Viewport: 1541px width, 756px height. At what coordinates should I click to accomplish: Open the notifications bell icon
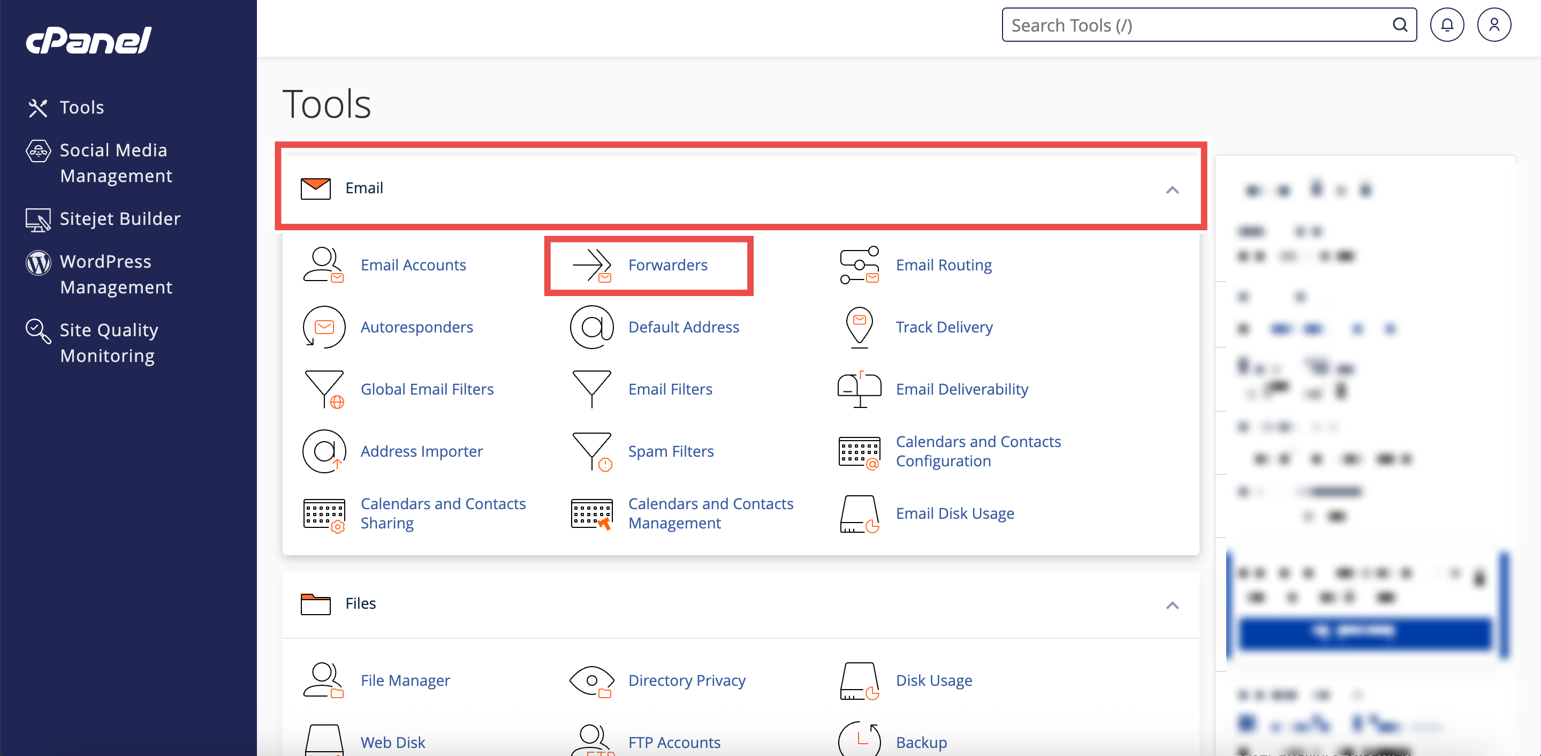point(1446,25)
